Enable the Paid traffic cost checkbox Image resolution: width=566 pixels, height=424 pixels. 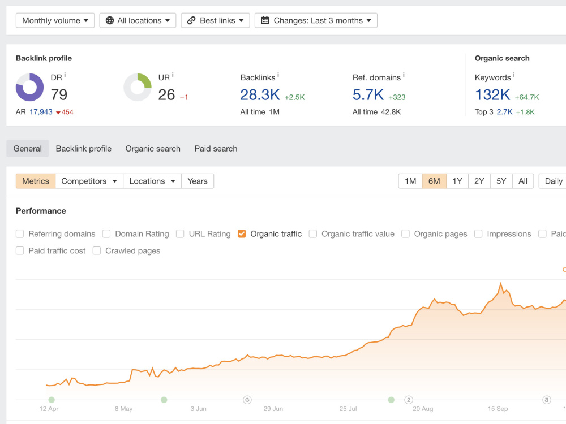20,250
